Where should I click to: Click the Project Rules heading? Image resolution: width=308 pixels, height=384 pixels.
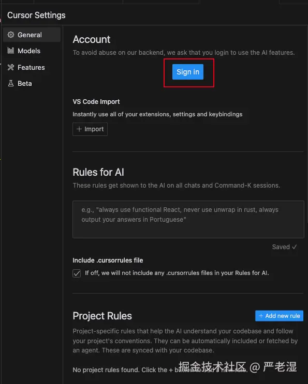click(x=102, y=316)
